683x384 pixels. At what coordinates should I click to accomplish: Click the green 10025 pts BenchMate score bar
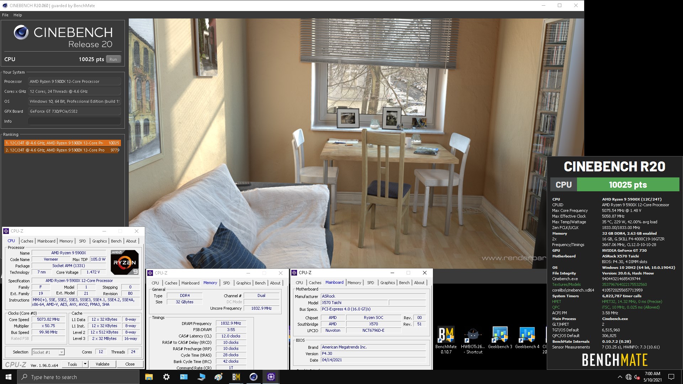coord(628,185)
